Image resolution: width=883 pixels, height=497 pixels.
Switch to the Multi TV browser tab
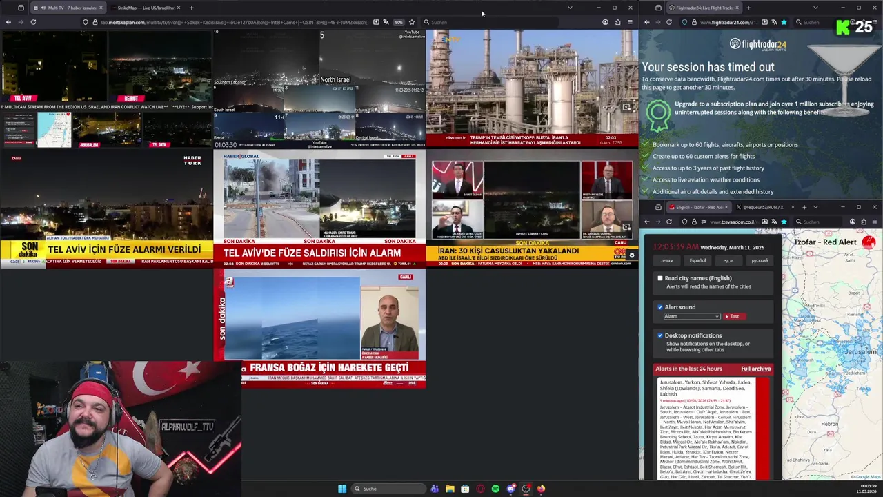coord(67,8)
